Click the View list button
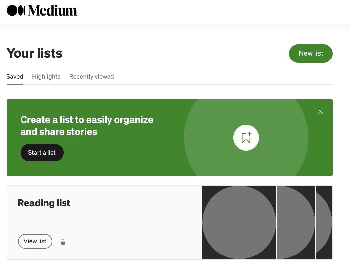 point(35,241)
